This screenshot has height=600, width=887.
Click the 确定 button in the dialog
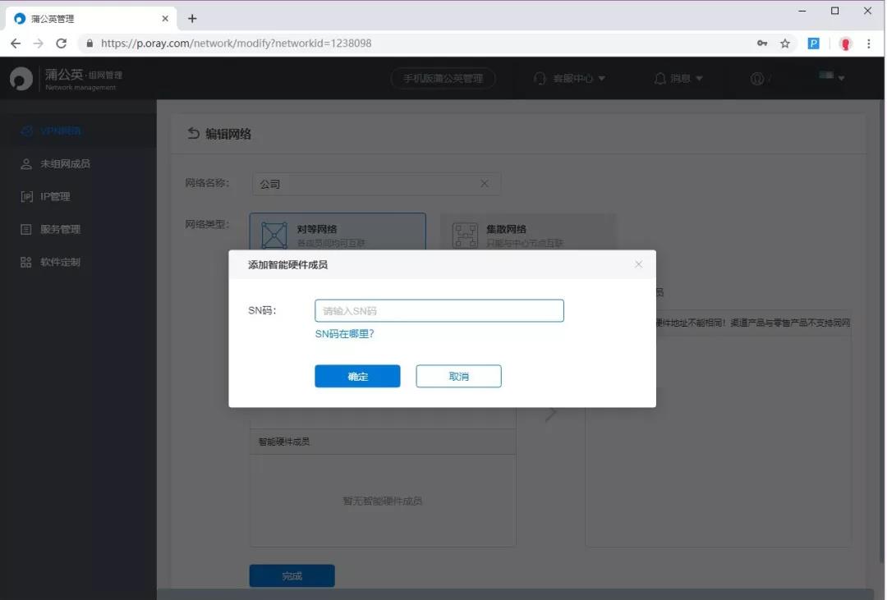[357, 376]
